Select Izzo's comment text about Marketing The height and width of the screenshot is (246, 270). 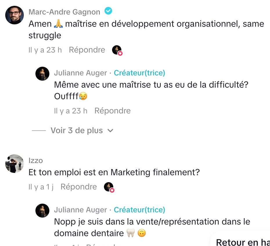pos(114,172)
